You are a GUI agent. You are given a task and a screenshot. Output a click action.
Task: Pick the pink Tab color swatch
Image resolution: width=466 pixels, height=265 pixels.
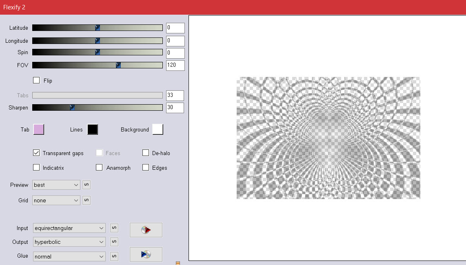(38, 129)
